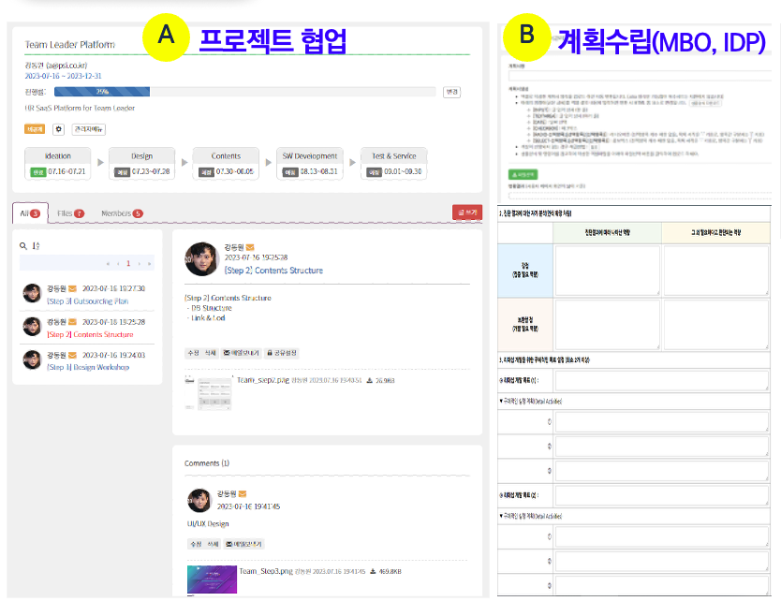Screen dimensions: 781x616
Task: Click the download icon next to Team_step2.png
Action: 371,380
